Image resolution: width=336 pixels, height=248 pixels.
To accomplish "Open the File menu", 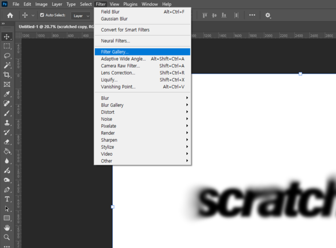I will [16, 4].
